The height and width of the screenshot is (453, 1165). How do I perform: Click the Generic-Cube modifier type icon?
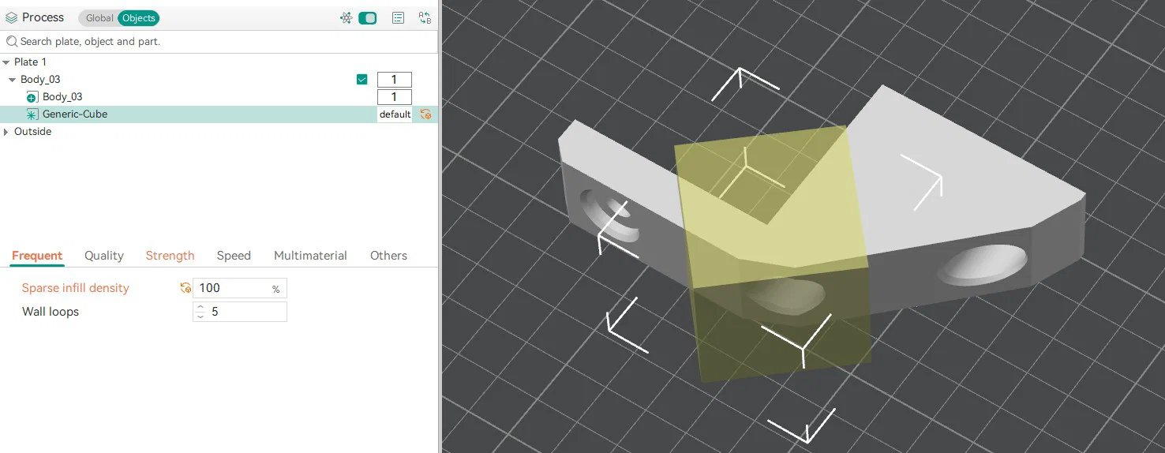(32, 114)
